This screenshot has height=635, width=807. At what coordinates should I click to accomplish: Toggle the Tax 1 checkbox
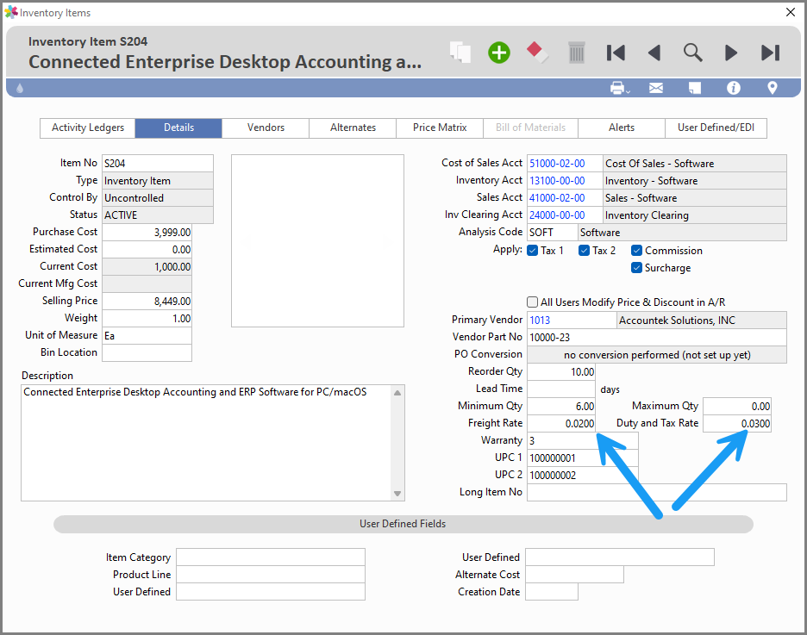coord(533,251)
